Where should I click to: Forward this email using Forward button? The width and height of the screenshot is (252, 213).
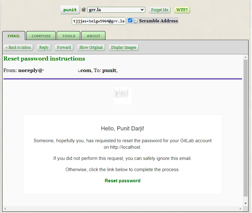(64, 48)
